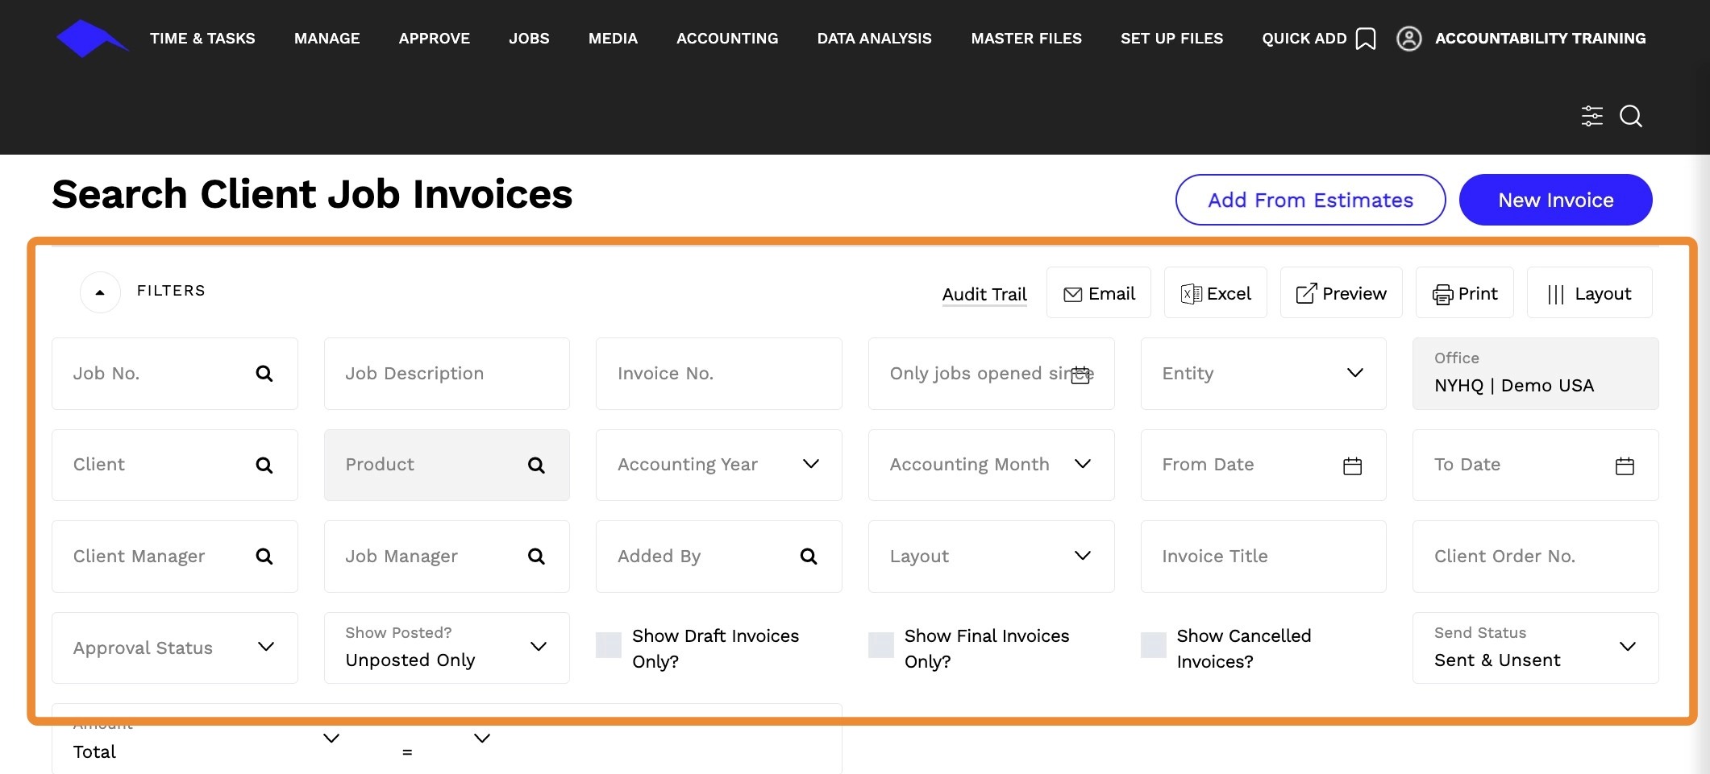Viewport: 1710px width, 774px height.
Task: Tick Show Cancelled Invoices checkbox
Action: 1153,645
